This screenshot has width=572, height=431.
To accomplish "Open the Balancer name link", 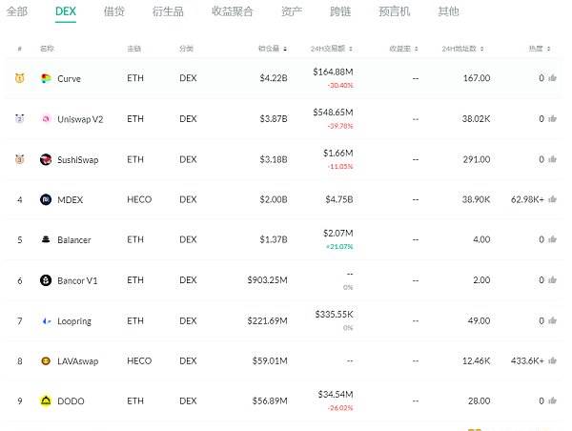I will coord(74,240).
